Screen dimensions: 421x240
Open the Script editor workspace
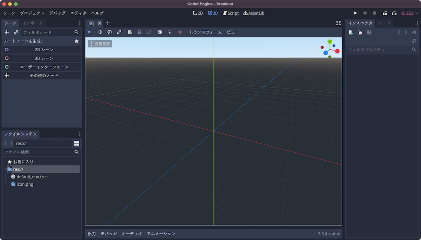(231, 13)
